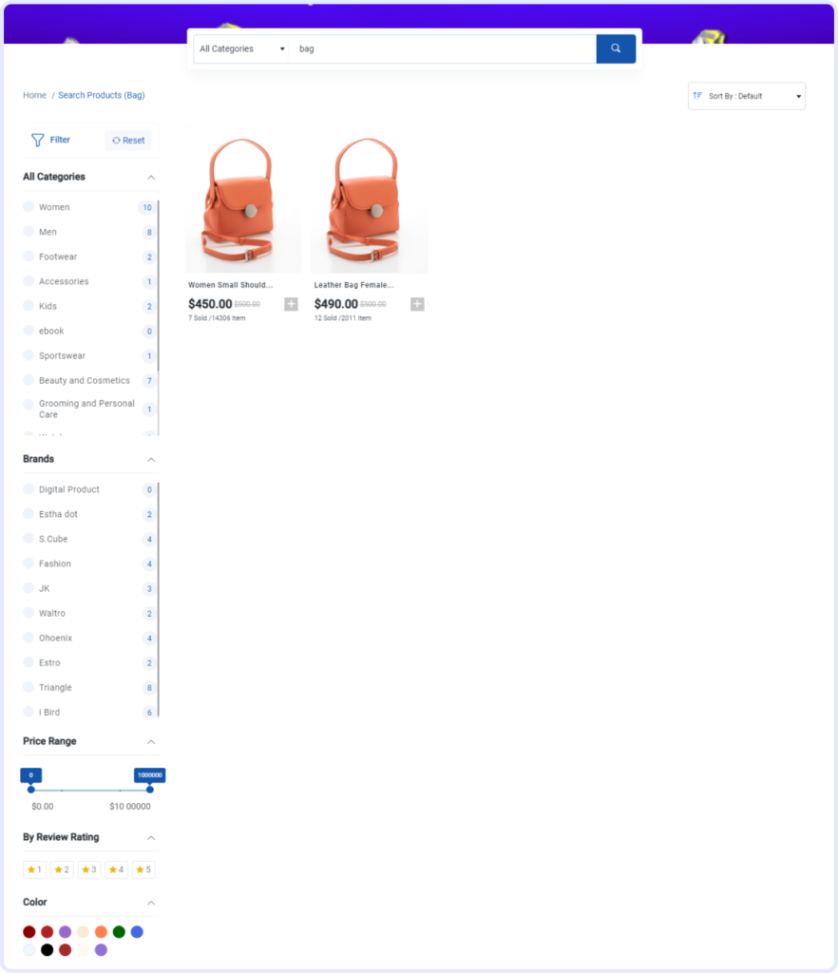Check the Footwear category filter
Screen dimensions: 838x973
[29, 257]
